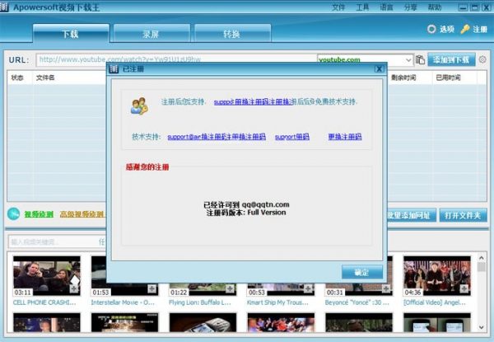This screenshot has width=494, height=342.
Task: Click the licensed email qq@qqtn.com text
Action: 266,204
